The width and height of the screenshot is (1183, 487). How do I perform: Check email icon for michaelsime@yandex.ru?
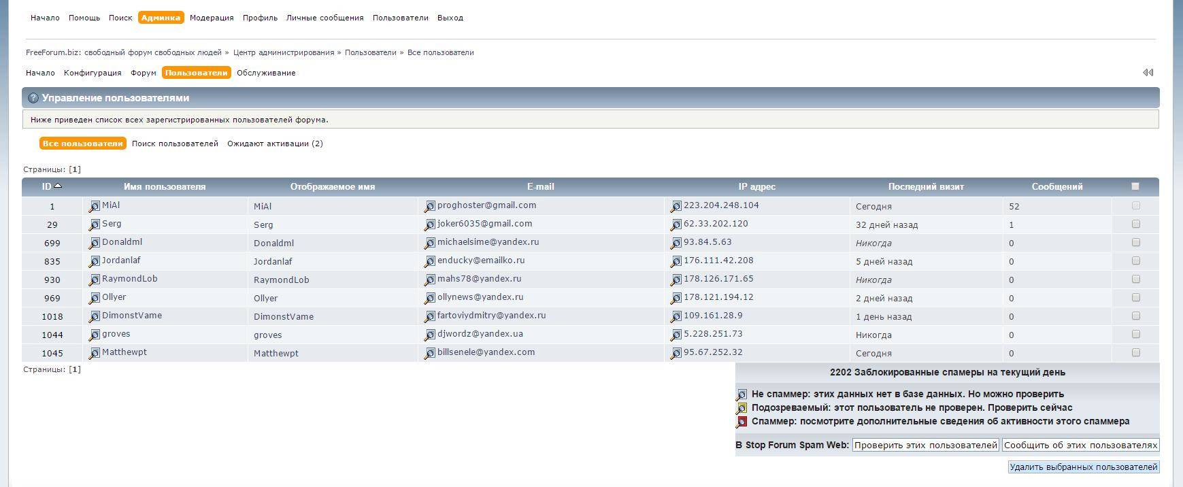tap(430, 243)
